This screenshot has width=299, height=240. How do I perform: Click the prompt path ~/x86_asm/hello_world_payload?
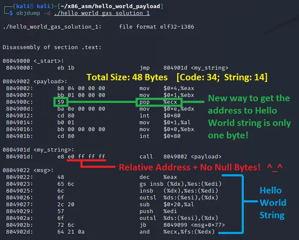point(110,6)
